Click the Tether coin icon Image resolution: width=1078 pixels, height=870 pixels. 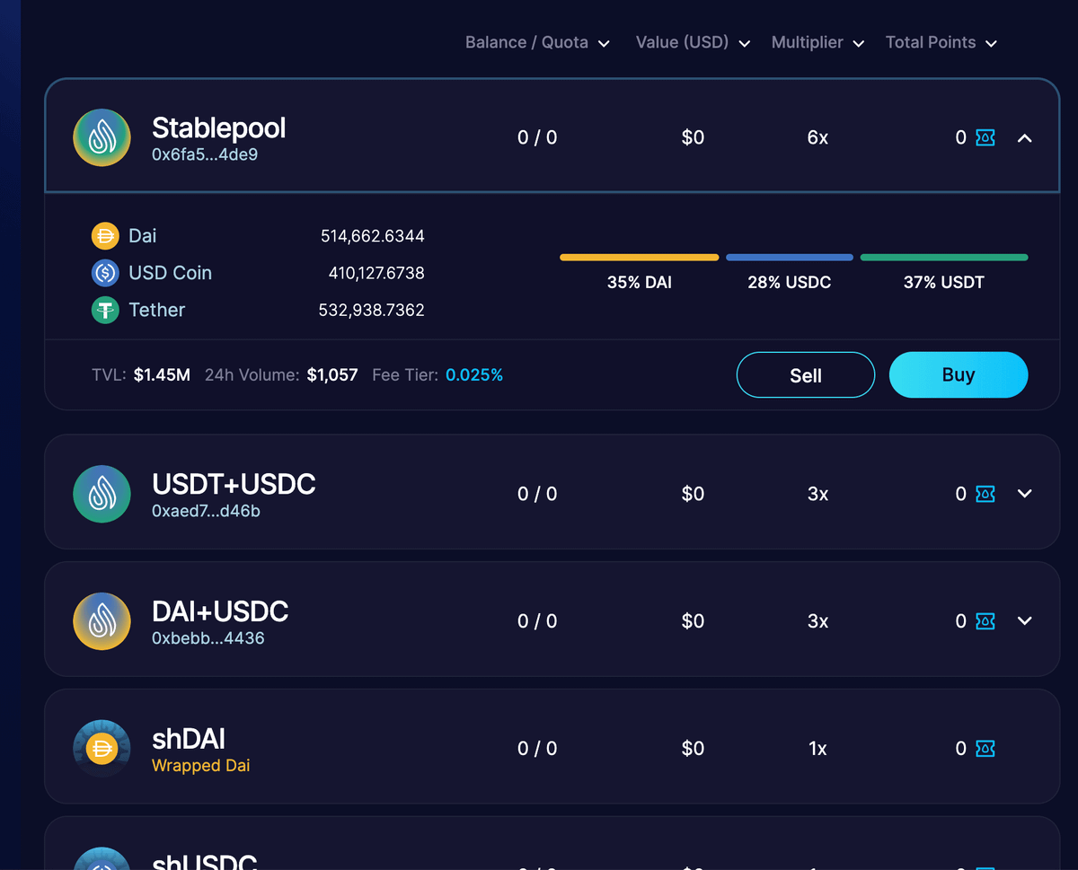click(105, 311)
